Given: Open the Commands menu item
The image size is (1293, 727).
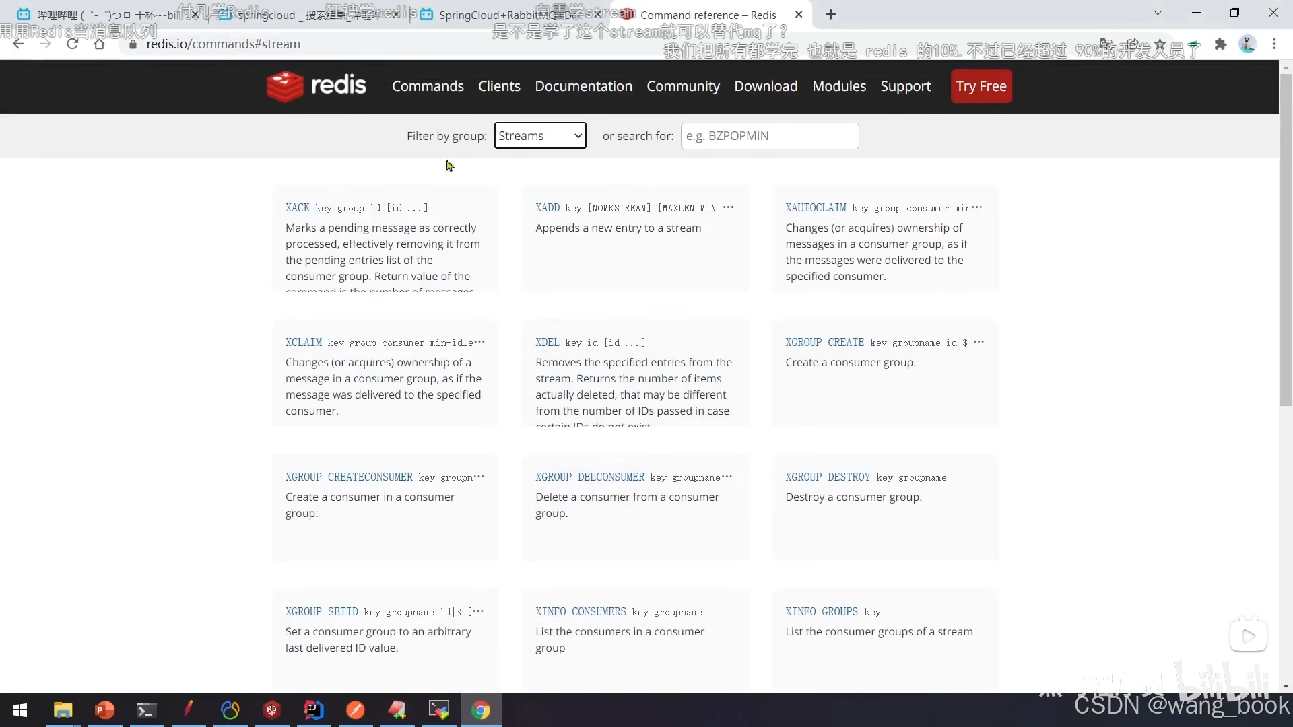Looking at the screenshot, I should point(428,86).
